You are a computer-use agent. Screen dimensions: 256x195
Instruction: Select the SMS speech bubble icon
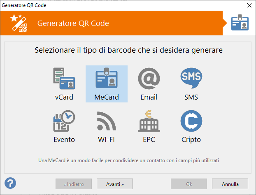191,79
